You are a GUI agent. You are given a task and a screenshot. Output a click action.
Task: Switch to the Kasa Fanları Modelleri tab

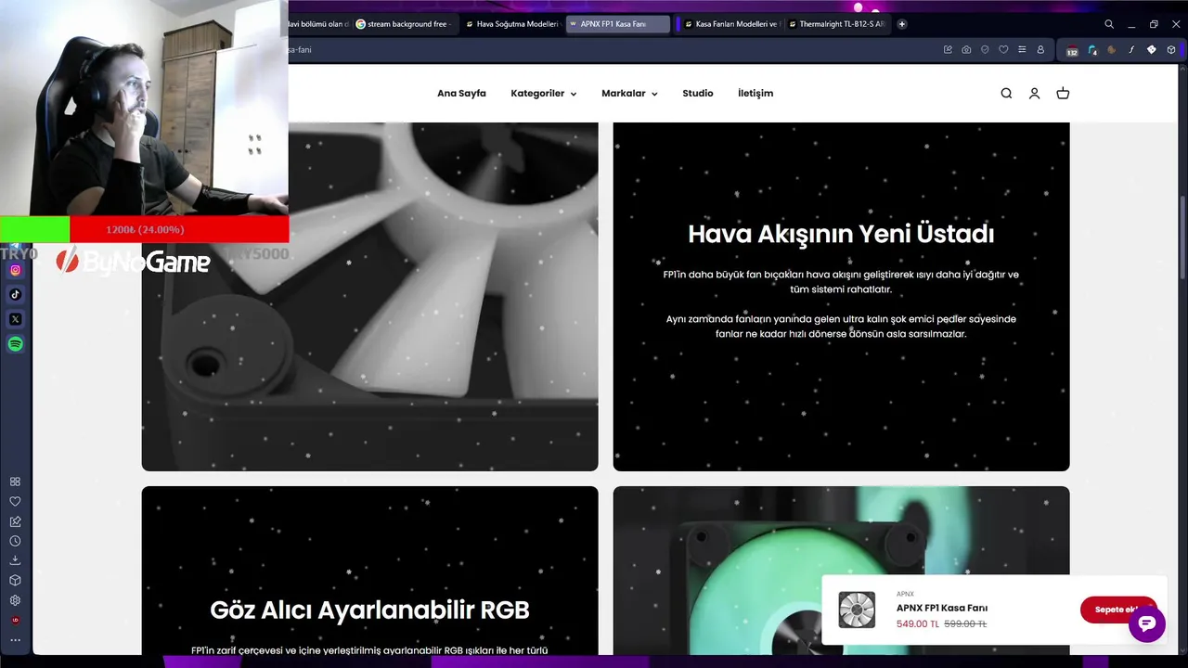731,24
